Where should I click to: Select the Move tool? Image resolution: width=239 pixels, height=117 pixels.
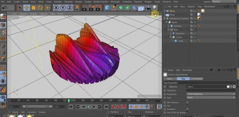point(27,8)
